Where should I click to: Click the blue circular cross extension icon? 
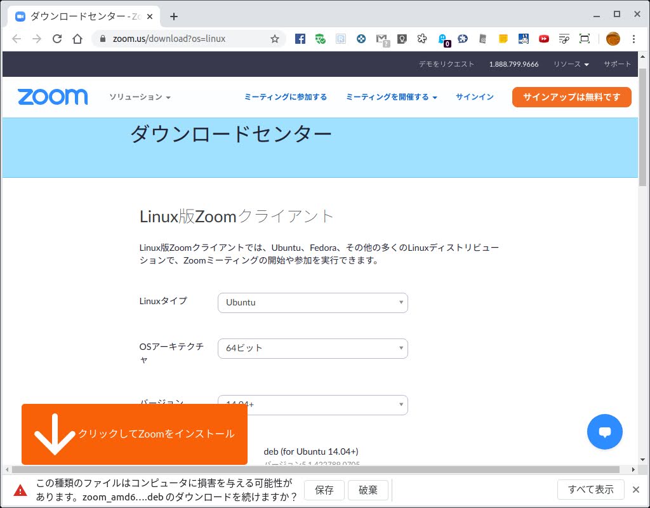click(x=361, y=39)
